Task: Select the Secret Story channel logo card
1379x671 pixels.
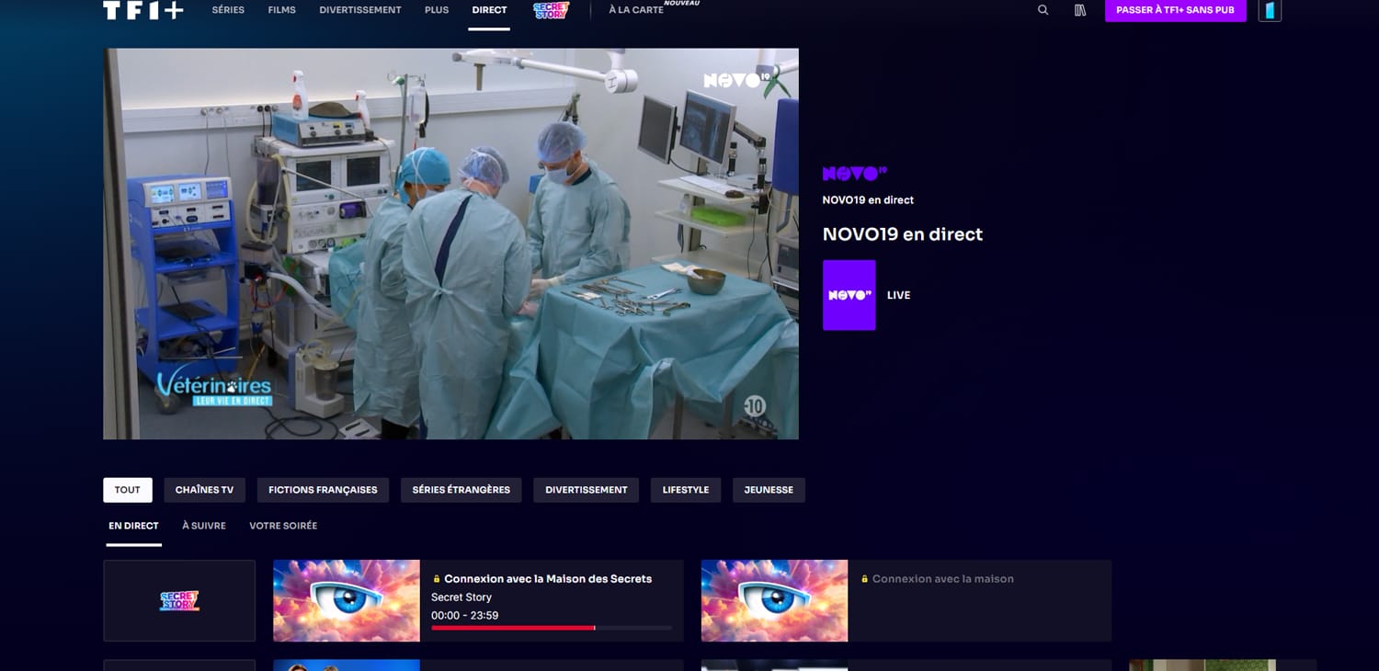Action: tap(179, 600)
